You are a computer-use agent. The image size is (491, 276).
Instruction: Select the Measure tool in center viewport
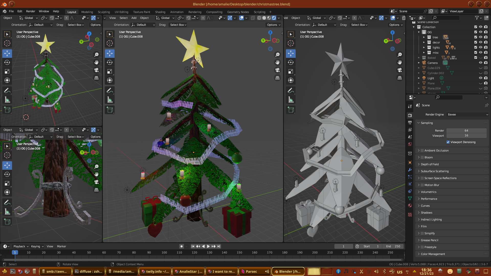110,100
